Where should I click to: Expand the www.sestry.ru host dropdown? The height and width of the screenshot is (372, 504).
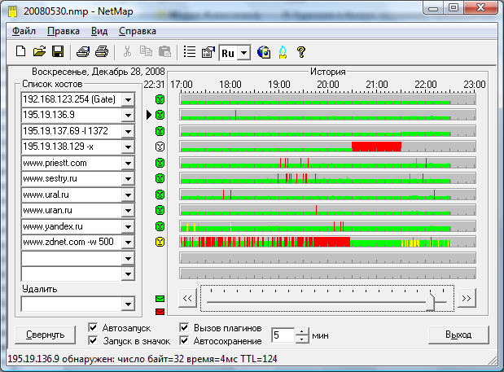pos(128,178)
